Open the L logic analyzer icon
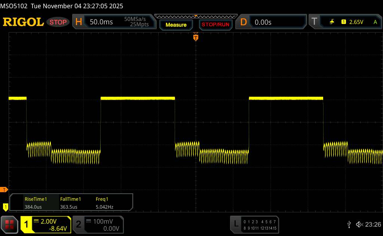 point(236,224)
